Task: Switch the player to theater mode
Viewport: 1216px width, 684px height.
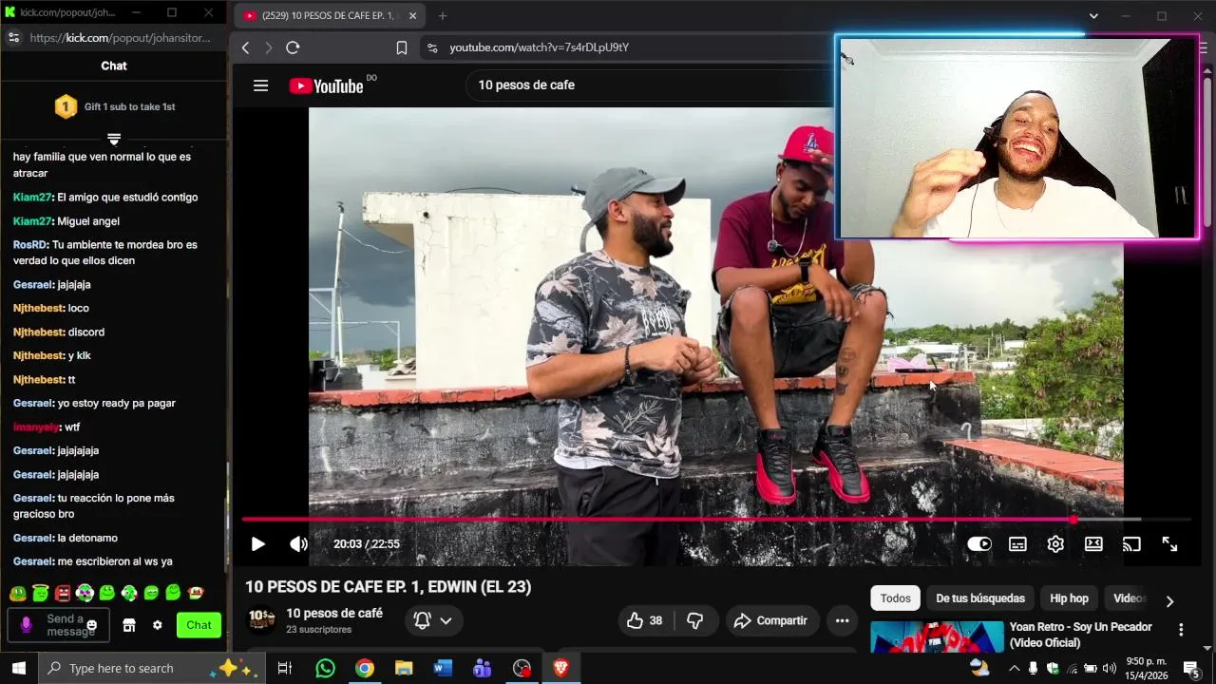Action: (1093, 544)
